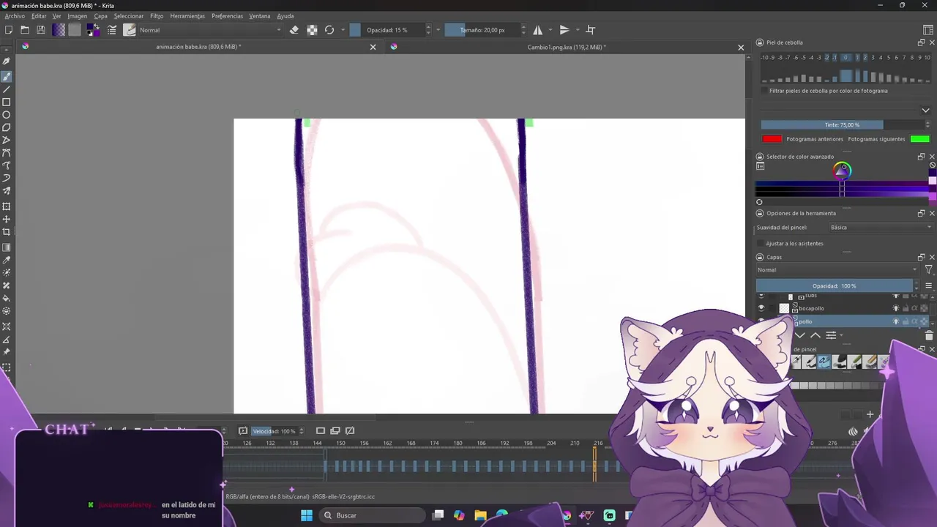
Task: Toggle visibility of bocapollo layer
Action: (x=761, y=308)
